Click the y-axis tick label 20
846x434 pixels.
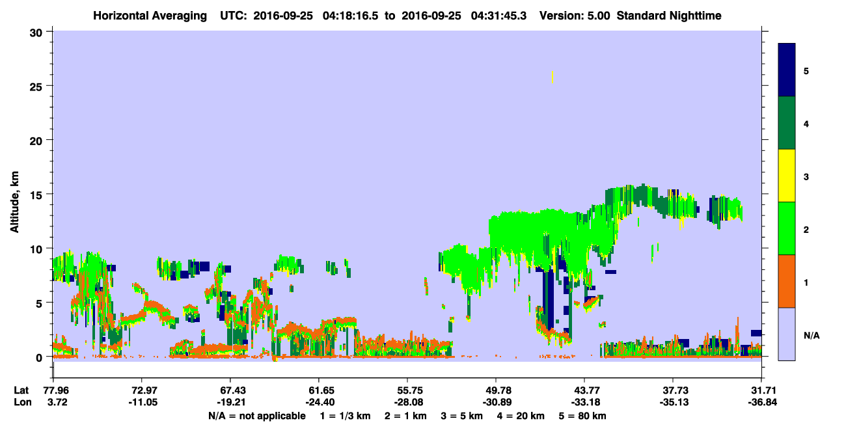click(37, 140)
